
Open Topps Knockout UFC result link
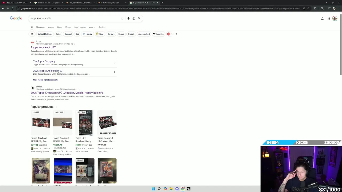43,47
